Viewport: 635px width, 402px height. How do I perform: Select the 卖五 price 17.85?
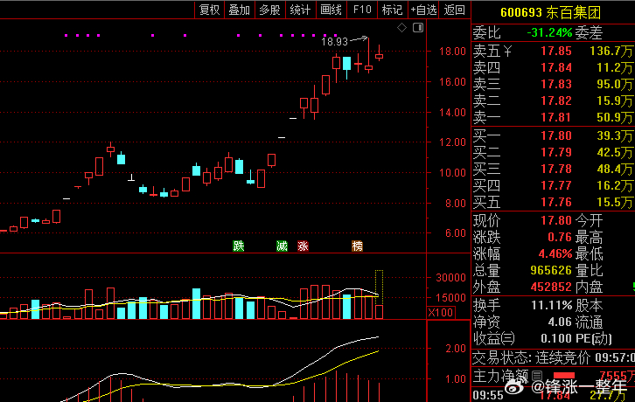point(556,51)
